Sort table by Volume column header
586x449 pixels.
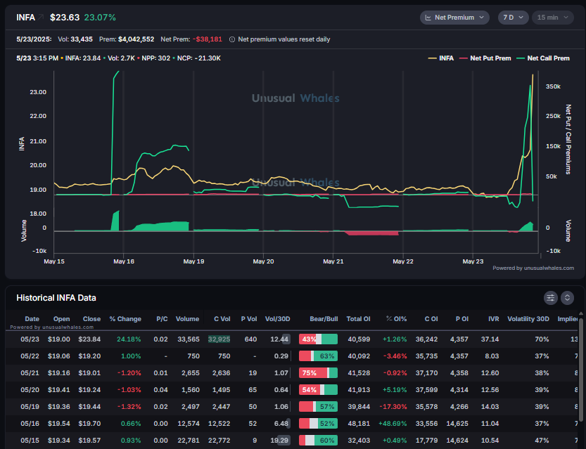pos(187,319)
